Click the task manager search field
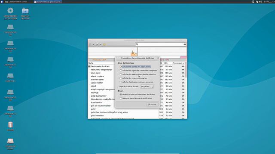This screenshot has width=275, height=154. pos(161,44)
